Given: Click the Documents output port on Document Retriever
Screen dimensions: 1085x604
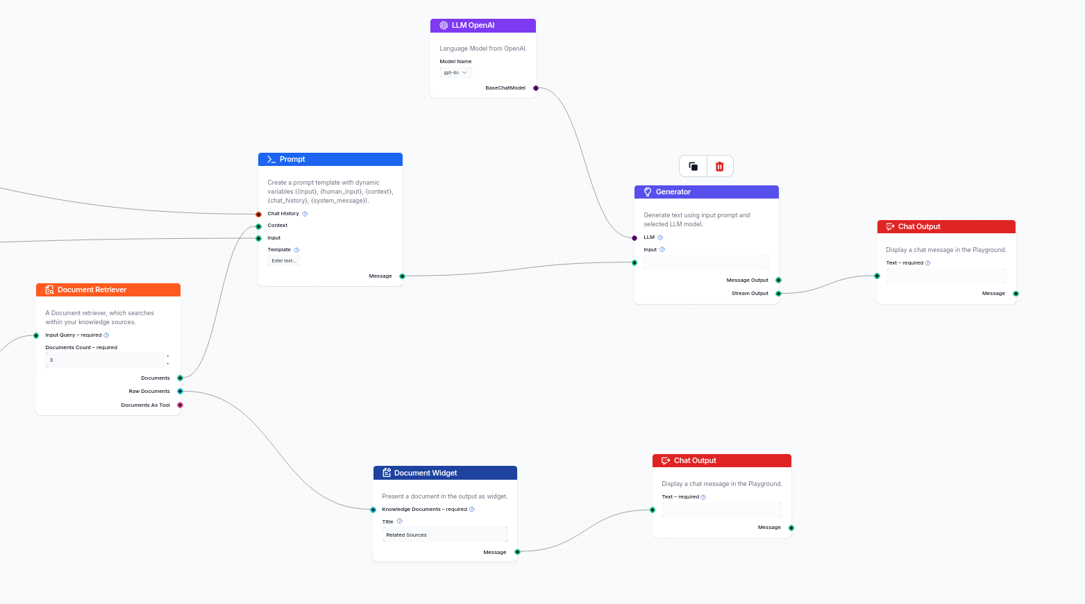Looking at the screenshot, I should click(180, 378).
